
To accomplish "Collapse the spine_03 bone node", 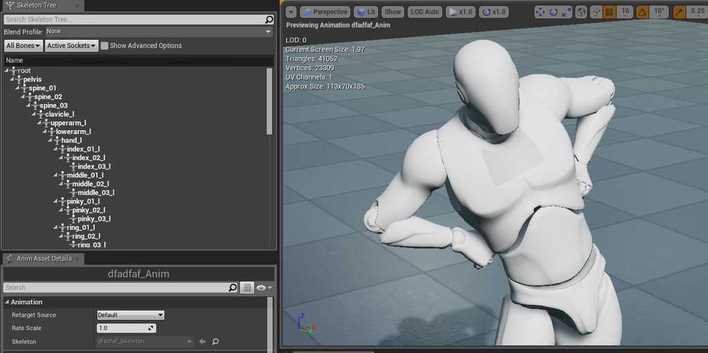I will pos(28,105).
